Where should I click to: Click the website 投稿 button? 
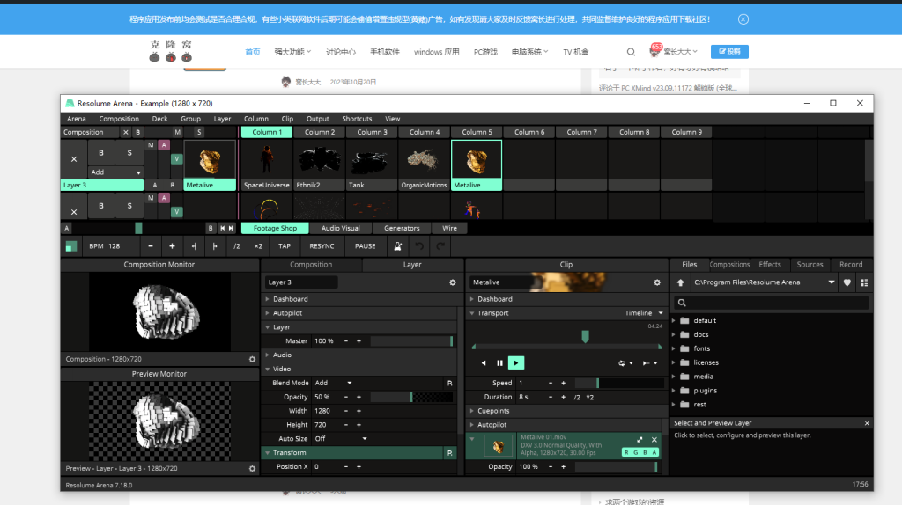[729, 51]
